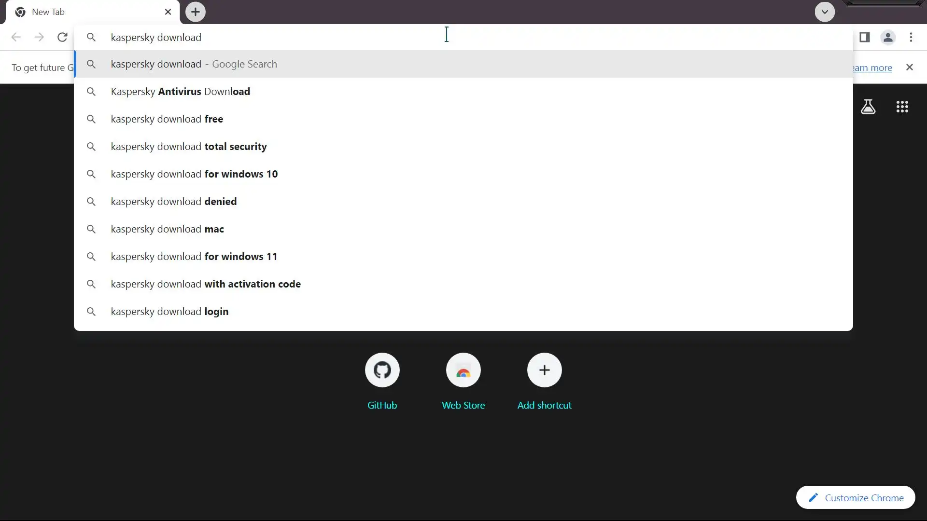The height and width of the screenshot is (521, 927).
Task: Click the Customize Chrome button
Action: [856, 497]
